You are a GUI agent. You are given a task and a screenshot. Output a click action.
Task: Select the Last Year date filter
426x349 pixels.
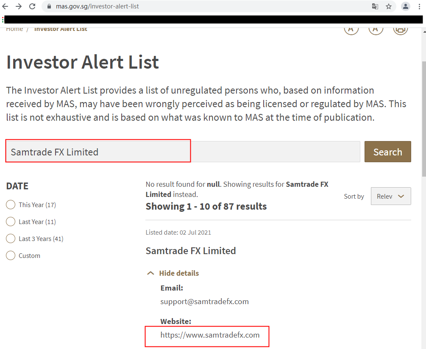coord(11,222)
